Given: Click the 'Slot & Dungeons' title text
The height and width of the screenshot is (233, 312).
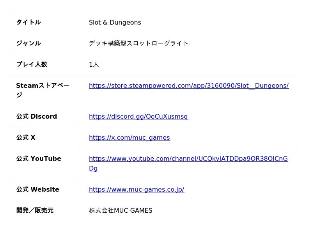Looking at the screenshot, I should coord(115,23).
